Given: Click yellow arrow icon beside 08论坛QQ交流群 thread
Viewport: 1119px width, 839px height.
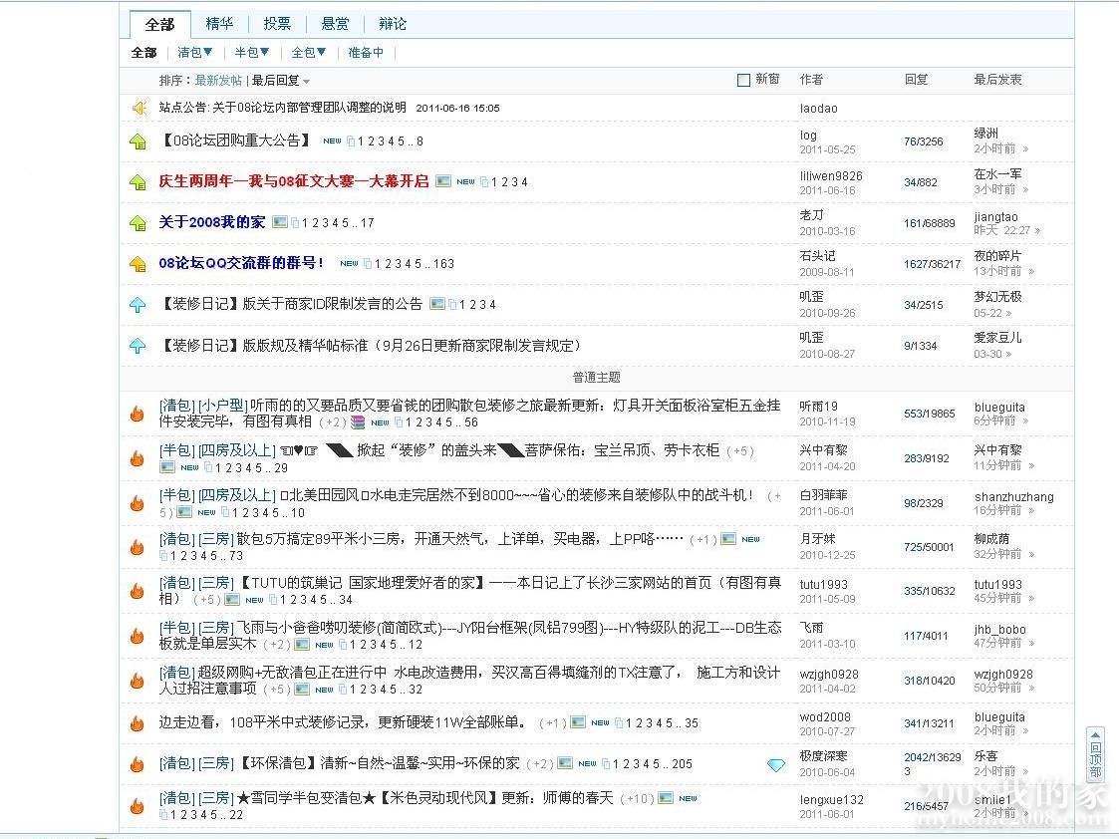Looking at the screenshot, I should click(139, 264).
